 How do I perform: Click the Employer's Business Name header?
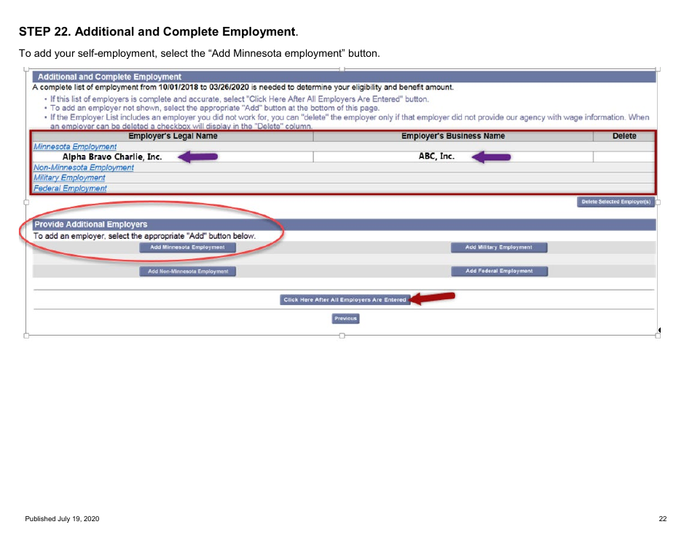[452, 135]
